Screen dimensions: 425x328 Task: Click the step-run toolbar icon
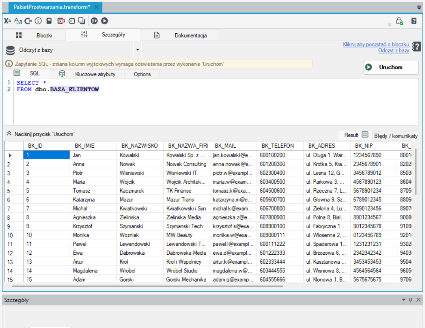[x=94, y=21]
